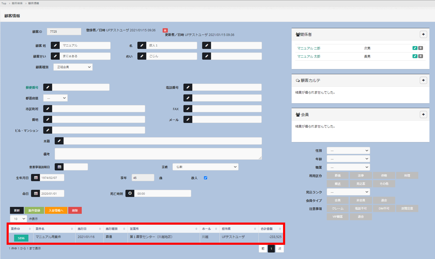The height and width of the screenshot is (259, 435).
Task: Click the plus icon in 会員 panel
Action: 423,114
